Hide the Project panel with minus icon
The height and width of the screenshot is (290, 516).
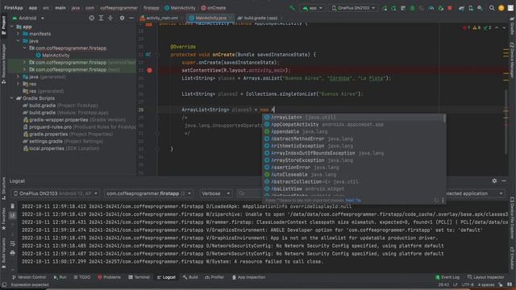pyautogui.click(x=131, y=18)
